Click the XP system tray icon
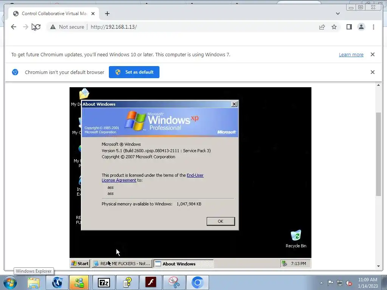This screenshot has width=387, height=290. pos(285,263)
